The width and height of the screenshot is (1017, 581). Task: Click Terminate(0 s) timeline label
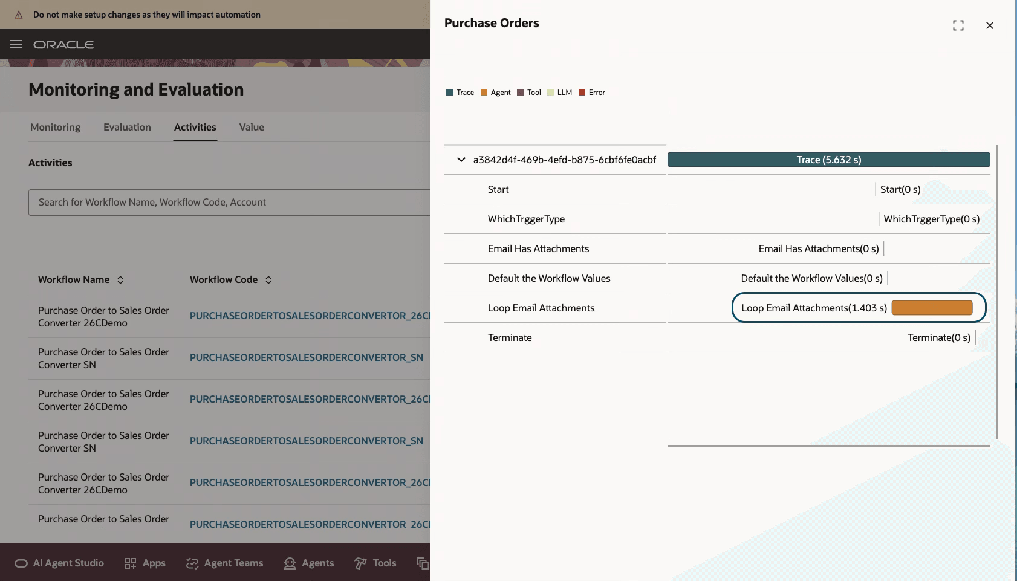pyautogui.click(x=939, y=337)
